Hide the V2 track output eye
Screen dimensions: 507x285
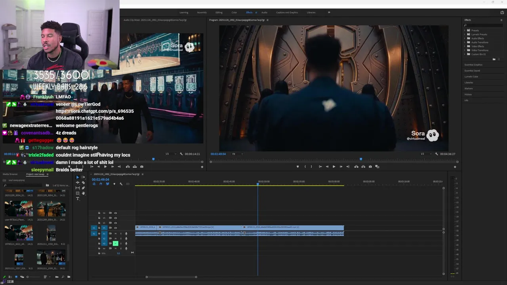[116, 223]
